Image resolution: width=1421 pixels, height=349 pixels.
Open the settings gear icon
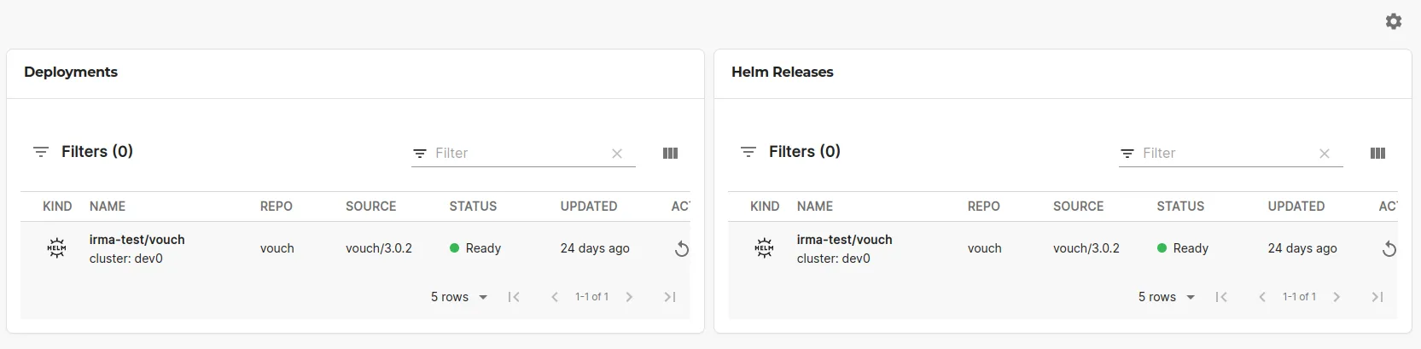tap(1394, 21)
